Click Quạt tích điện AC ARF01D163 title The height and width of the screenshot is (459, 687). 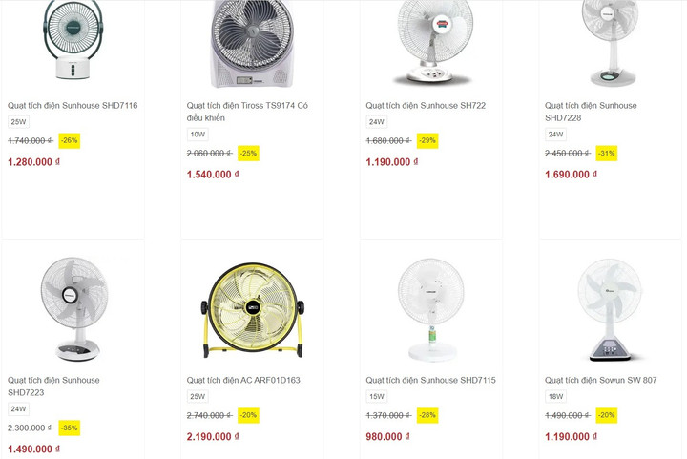click(243, 381)
